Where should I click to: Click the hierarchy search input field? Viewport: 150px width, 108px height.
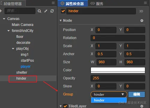pyautogui.click(x=20, y=11)
